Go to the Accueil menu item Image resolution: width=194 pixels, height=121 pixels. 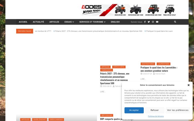(23, 22)
